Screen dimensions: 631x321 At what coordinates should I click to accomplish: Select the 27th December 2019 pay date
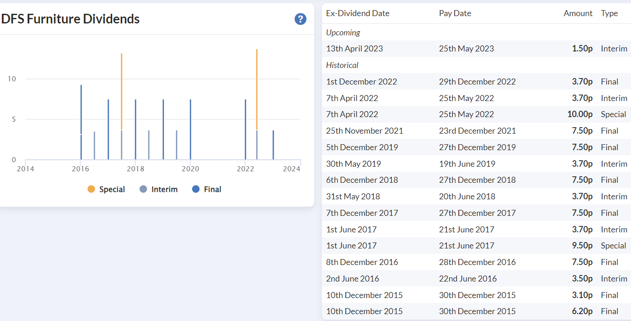pyautogui.click(x=477, y=147)
